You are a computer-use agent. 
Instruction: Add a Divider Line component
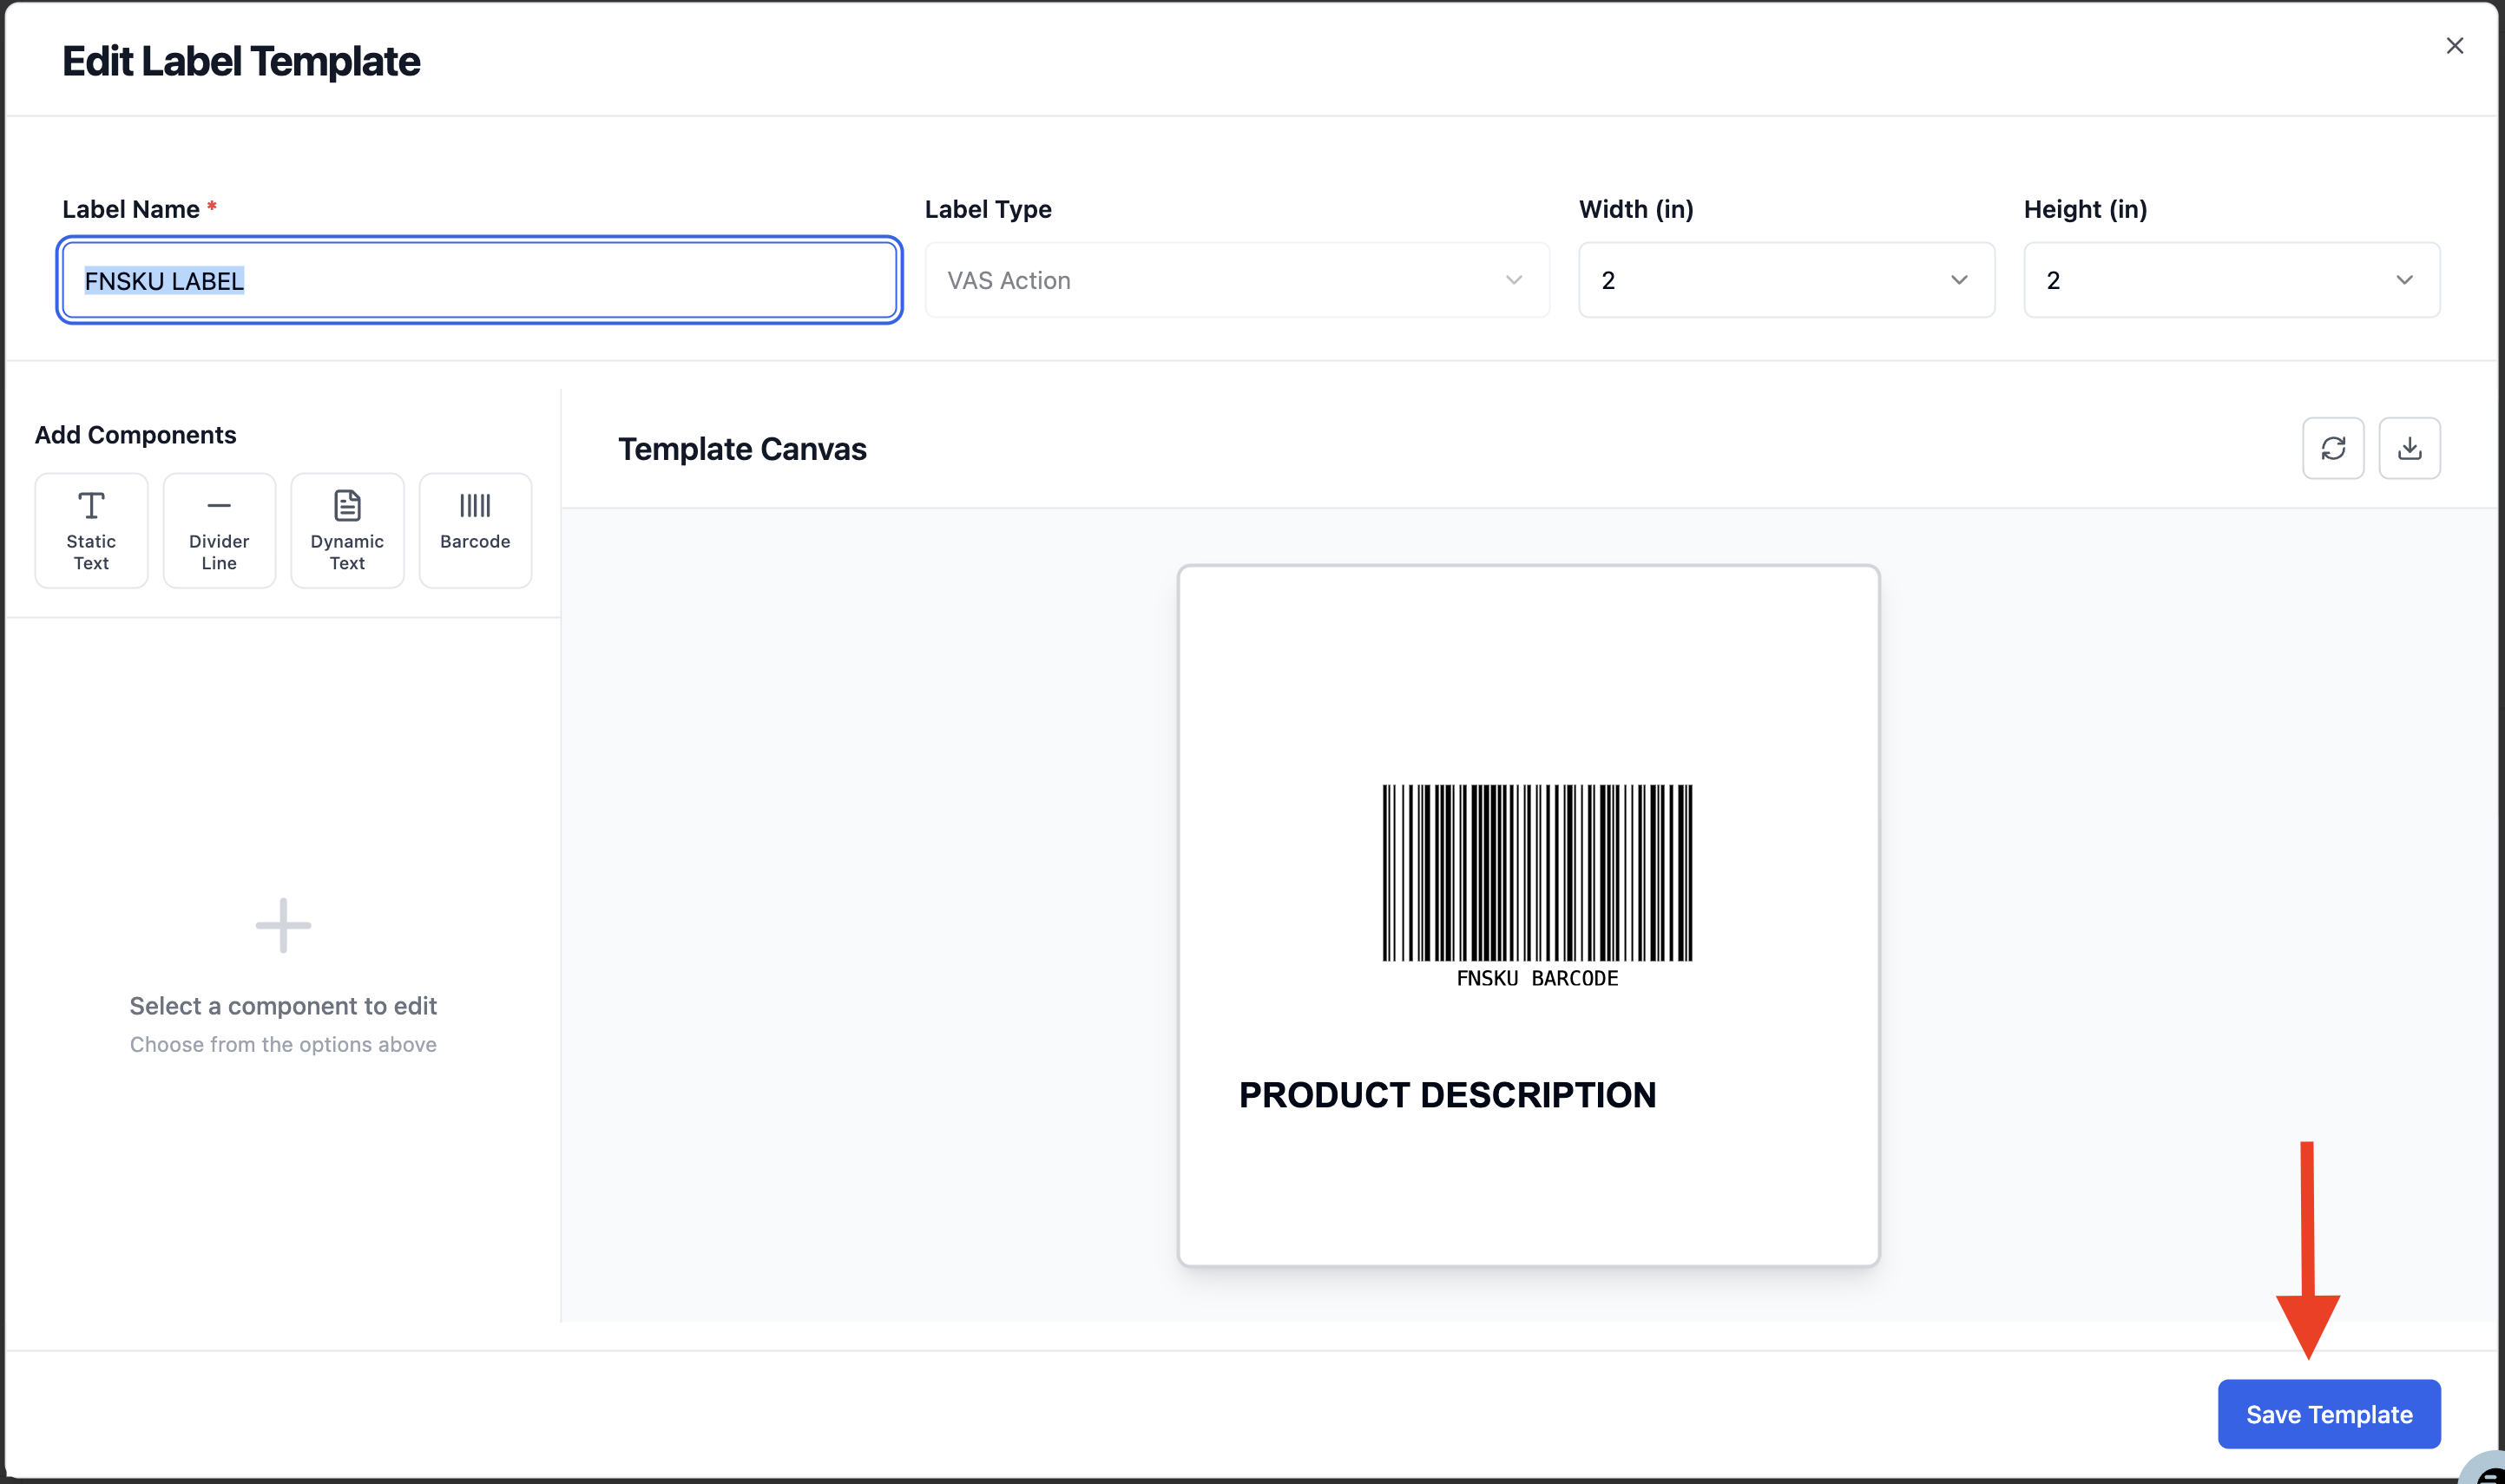point(219,530)
